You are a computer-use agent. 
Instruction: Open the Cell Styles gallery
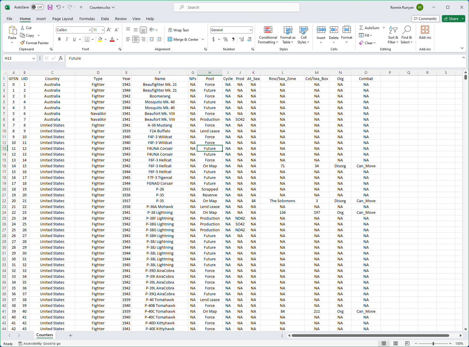pyautogui.click(x=304, y=35)
